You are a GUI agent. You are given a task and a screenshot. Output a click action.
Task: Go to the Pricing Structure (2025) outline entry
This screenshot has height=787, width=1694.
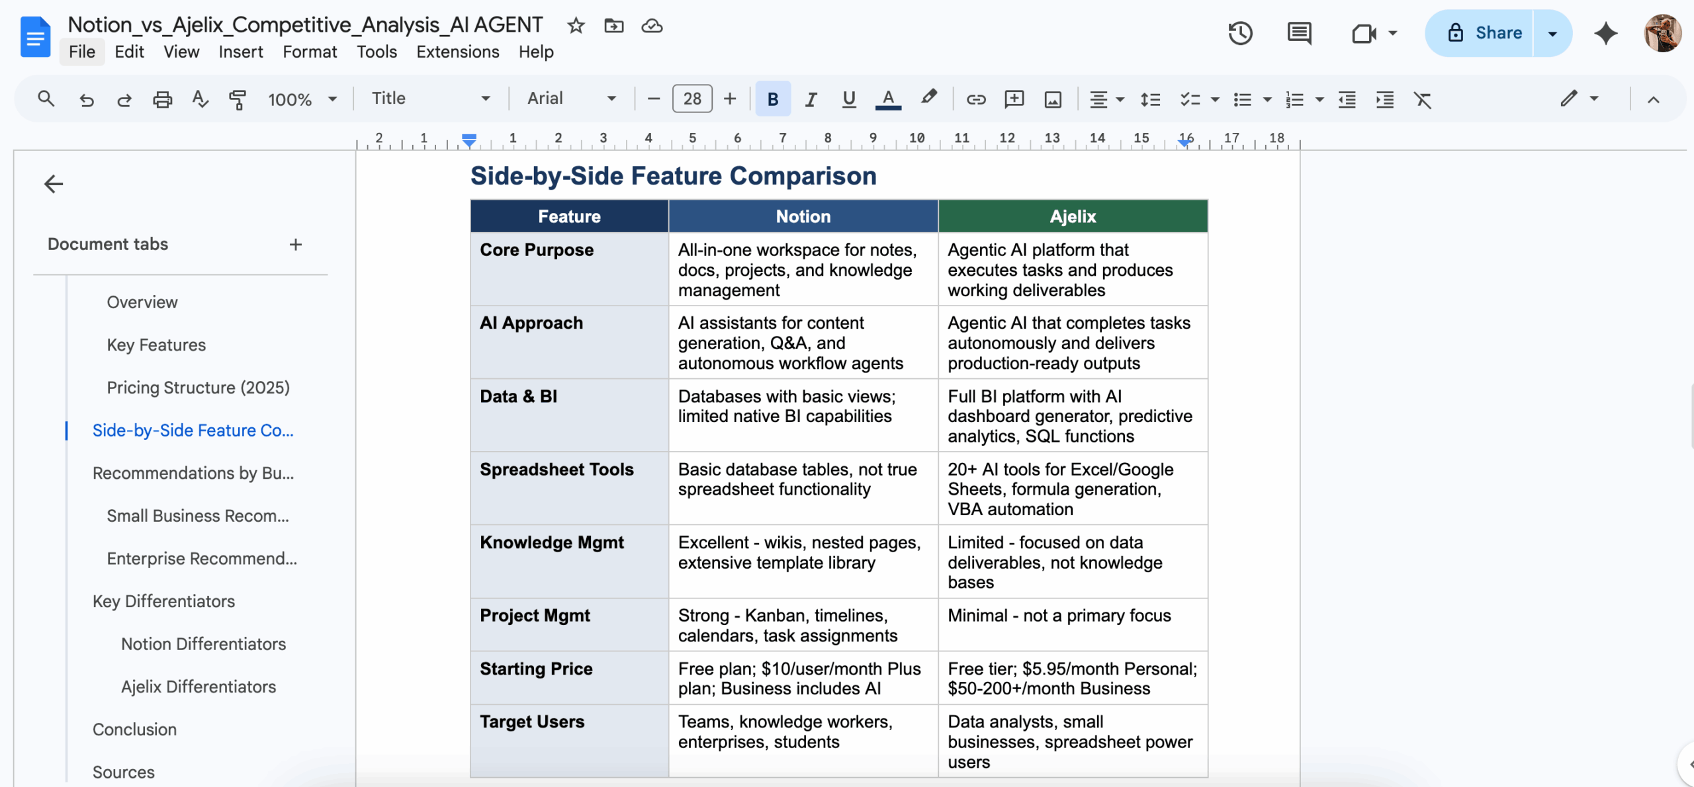198,388
